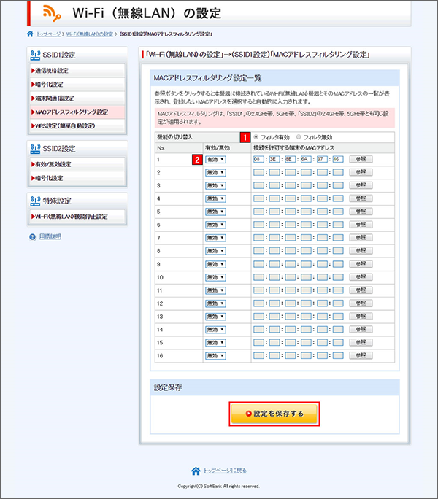Screen dimensions: 438x499
Task: Click Wi-Fi(無線LAN)の設定 breadcrumb link
Action: click(x=90, y=34)
